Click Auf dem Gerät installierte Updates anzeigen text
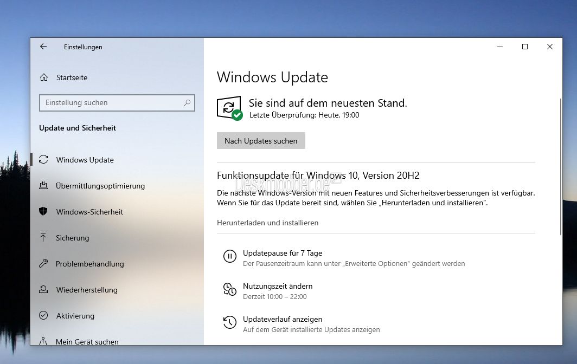The image size is (577, 364). [311, 329]
